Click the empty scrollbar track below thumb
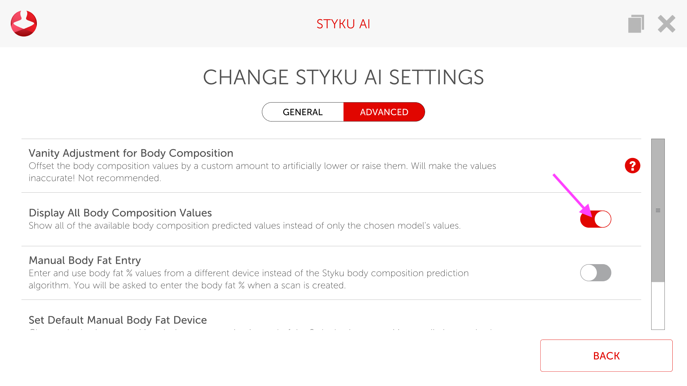Image resolution: width=687 pixels, height=386 pixels. coord(658,306)
